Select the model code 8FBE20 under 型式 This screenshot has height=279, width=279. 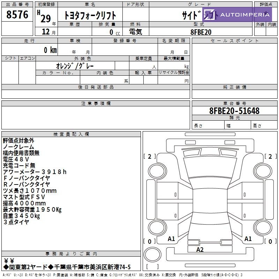pyautogui.click(x=201, y=32)
